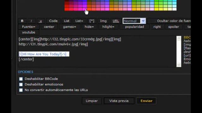
Task: Insert URL tag button
Action: [116, 21]
